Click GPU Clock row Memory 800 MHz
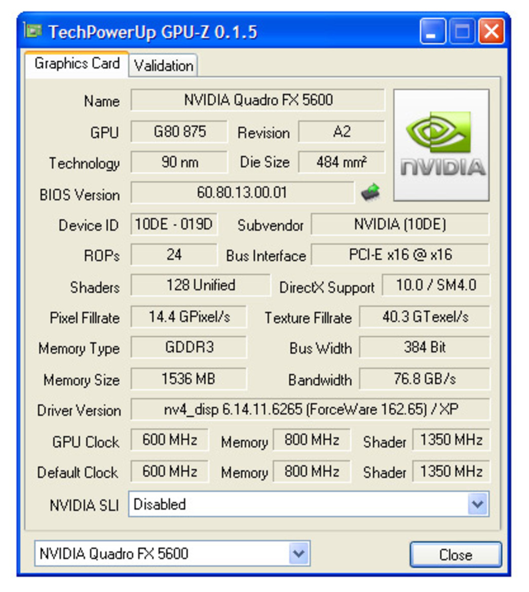The image size is (529, 592). coord(312,440)
